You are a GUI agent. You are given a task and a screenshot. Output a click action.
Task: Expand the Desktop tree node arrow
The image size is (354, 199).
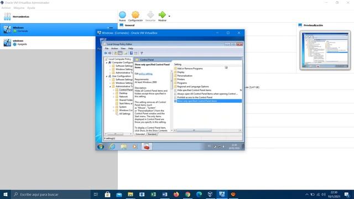(114, 93)
